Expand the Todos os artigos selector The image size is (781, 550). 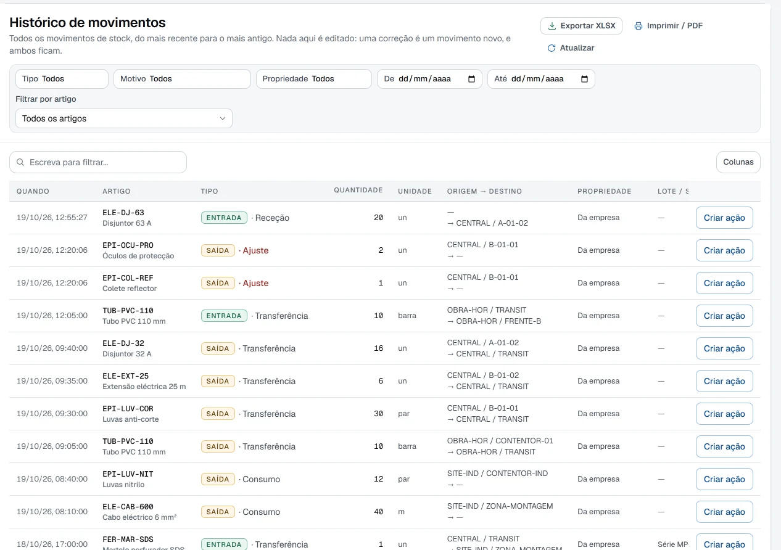[x=124, y=118]
